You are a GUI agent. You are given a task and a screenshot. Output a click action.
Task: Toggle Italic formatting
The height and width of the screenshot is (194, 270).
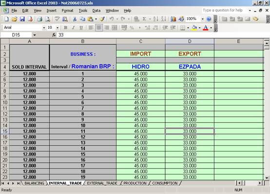click(x=74, y=28)
